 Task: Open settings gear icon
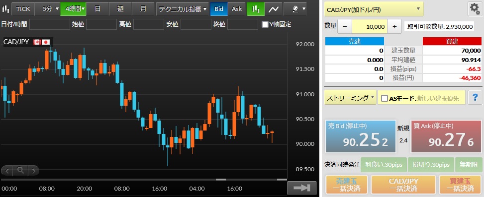coord(475,9)
